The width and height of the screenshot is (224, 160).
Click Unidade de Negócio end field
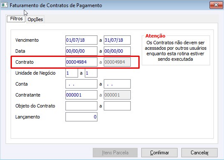click(91, 73)
